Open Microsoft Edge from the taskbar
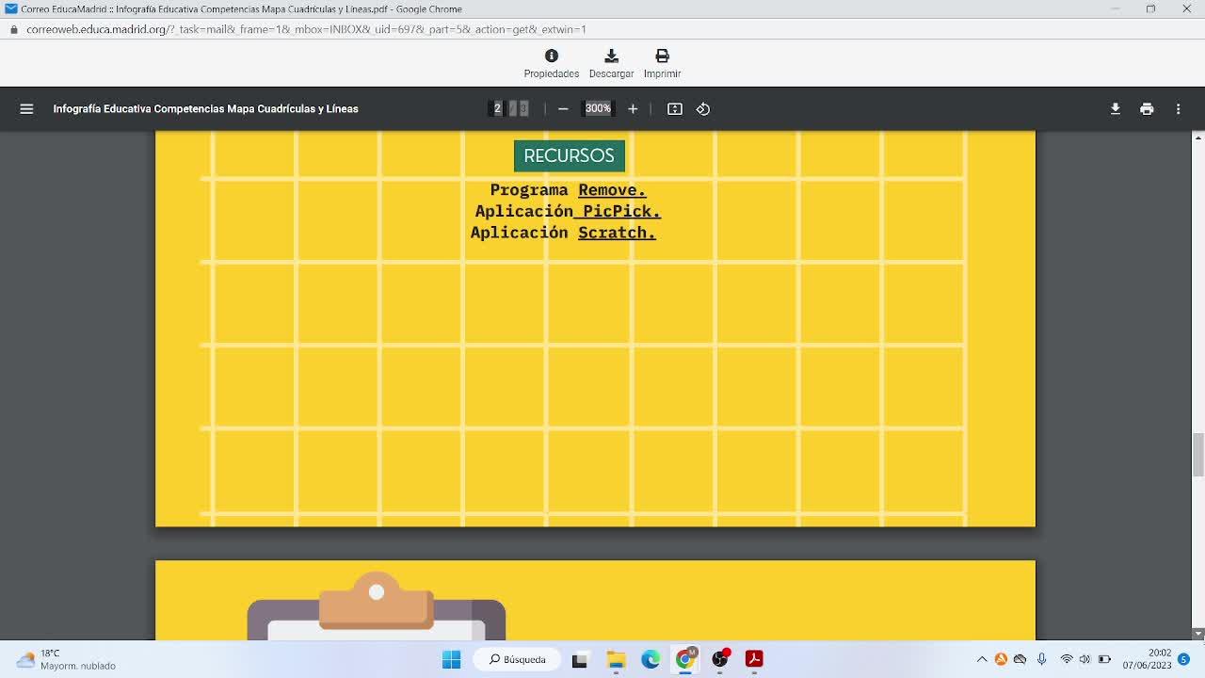The height and width of the screenshot is (678, 1205). pos(651,659)
